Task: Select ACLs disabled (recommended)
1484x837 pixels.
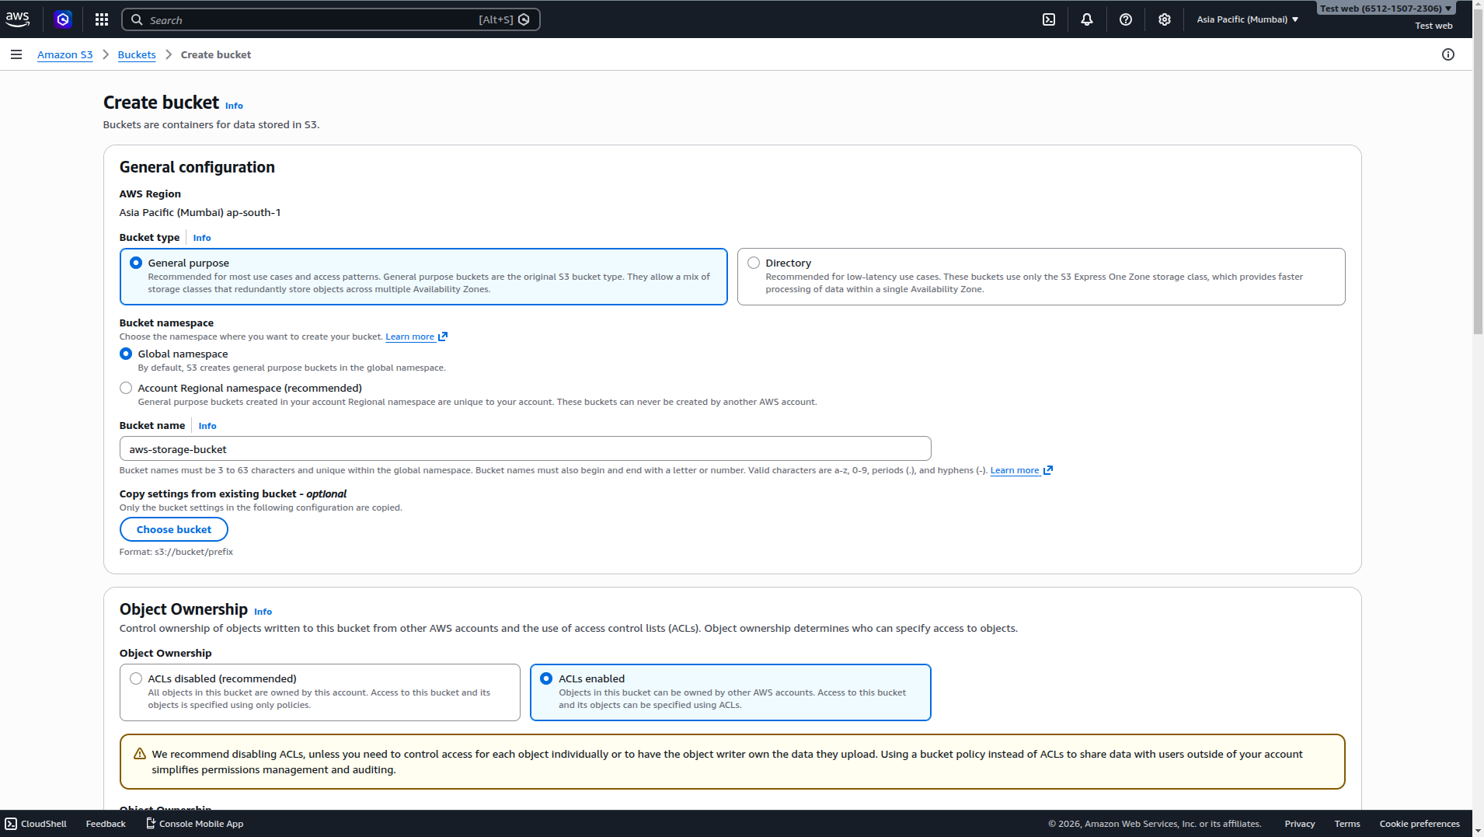Action: pos(136,678)
